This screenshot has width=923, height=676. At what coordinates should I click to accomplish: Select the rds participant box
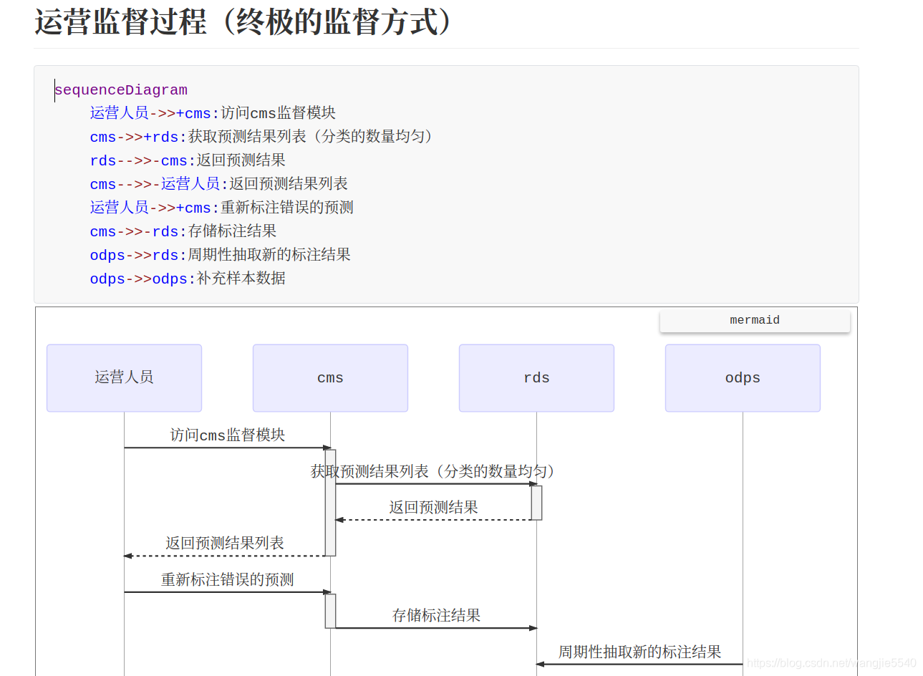pyautogui.click(x=536, y=378)
